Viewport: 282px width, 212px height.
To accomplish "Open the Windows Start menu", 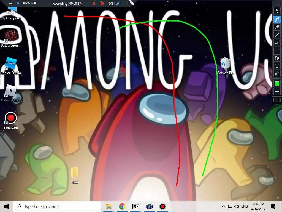I will pos(7,206).
